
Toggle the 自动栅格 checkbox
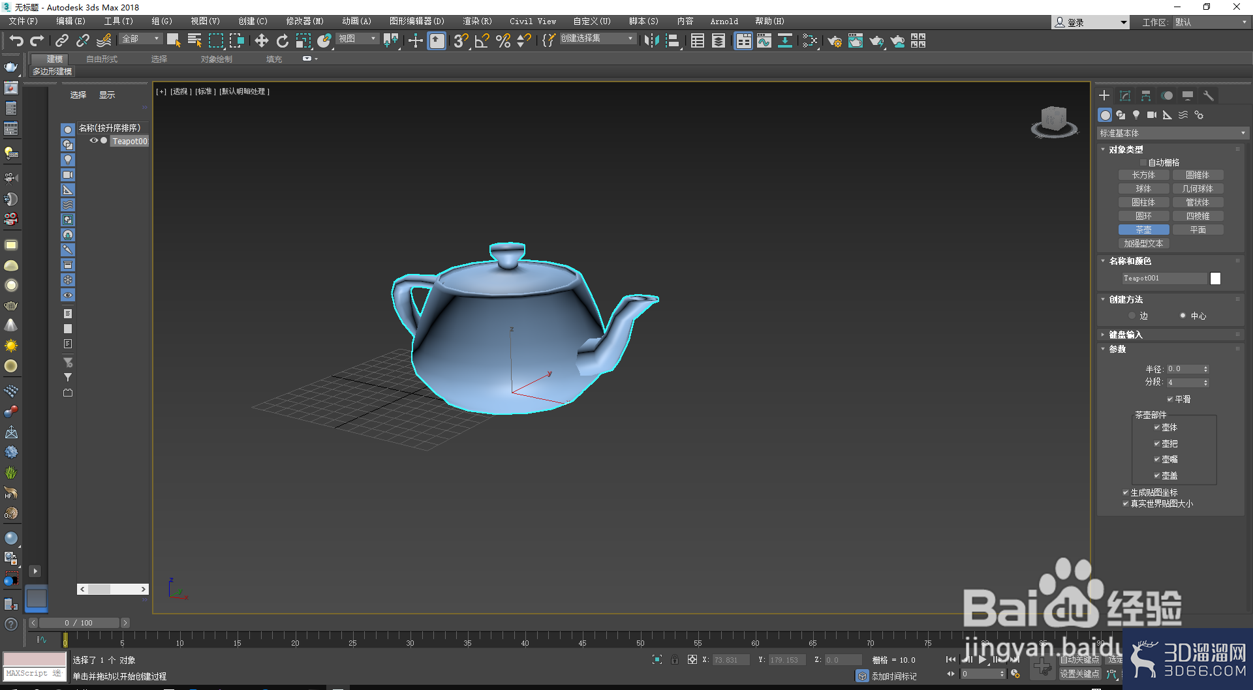1143,162
